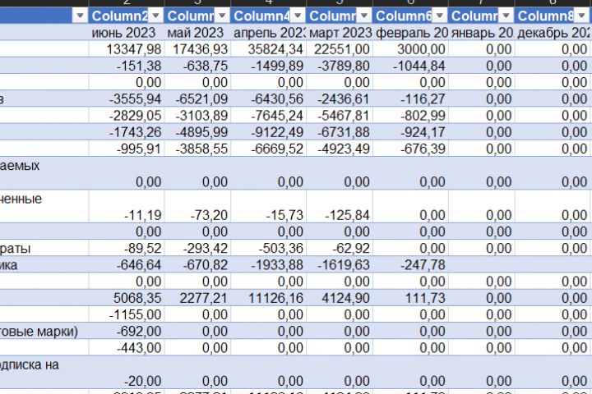The height and width of the screenshot is (394, 592).
Task: Pick the cell showing -2436,61
Action: tap(340, 98)
